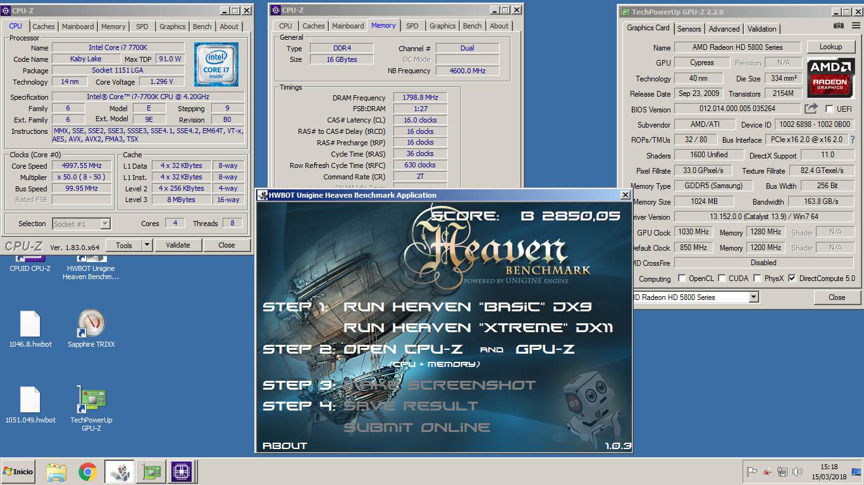Click the Action Center flag tray icon
The image size is (864, 485).
[x=752, y=472]
